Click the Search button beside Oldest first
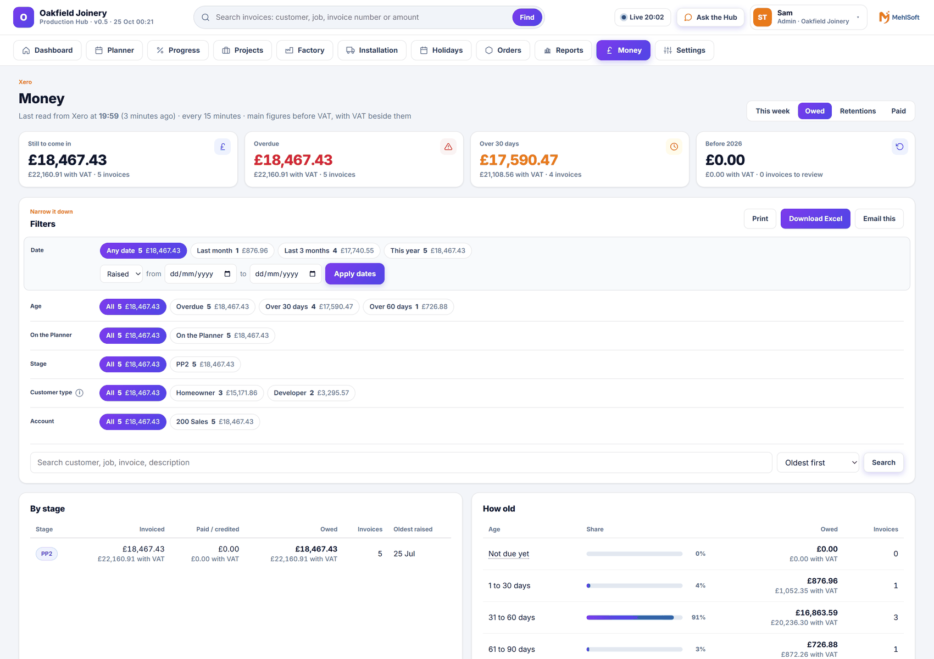Image resolution: width=934 pixels, height=659 pixels. 883,463
